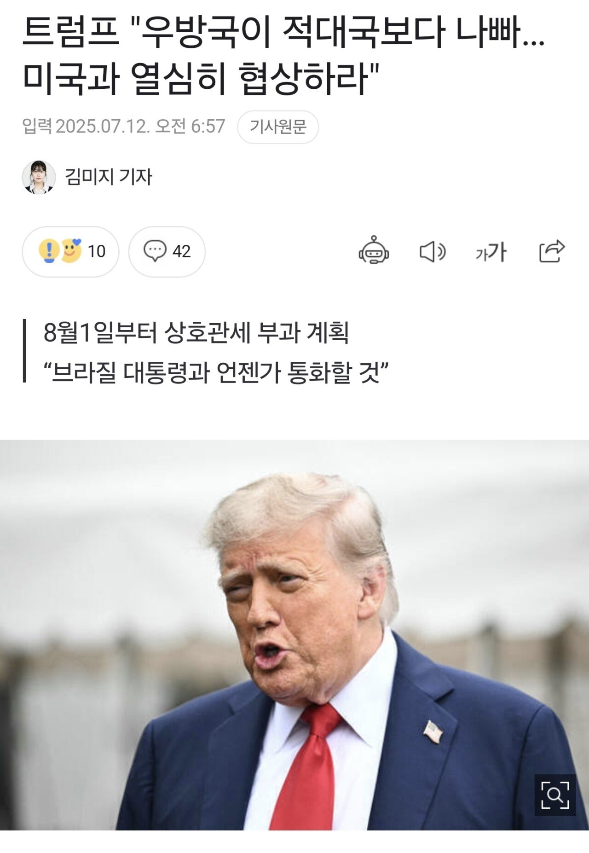Click the reporter's round profile avatar
The width and height of the screenshot is (589, 853).
pos(39,177)
